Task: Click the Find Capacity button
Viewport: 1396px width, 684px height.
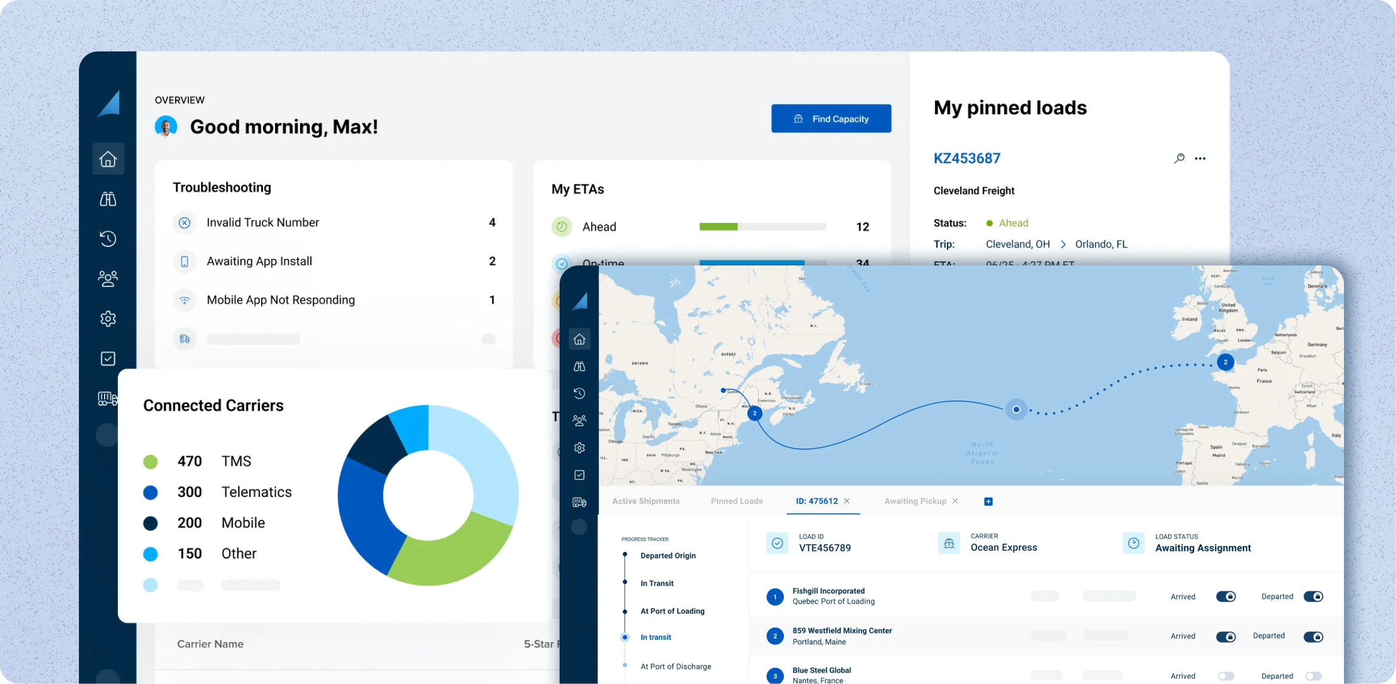Action: coord(831,118)
